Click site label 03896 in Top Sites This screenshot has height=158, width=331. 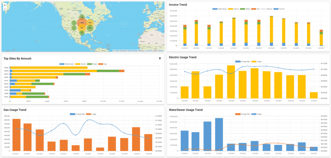click(x=6, y=94)
